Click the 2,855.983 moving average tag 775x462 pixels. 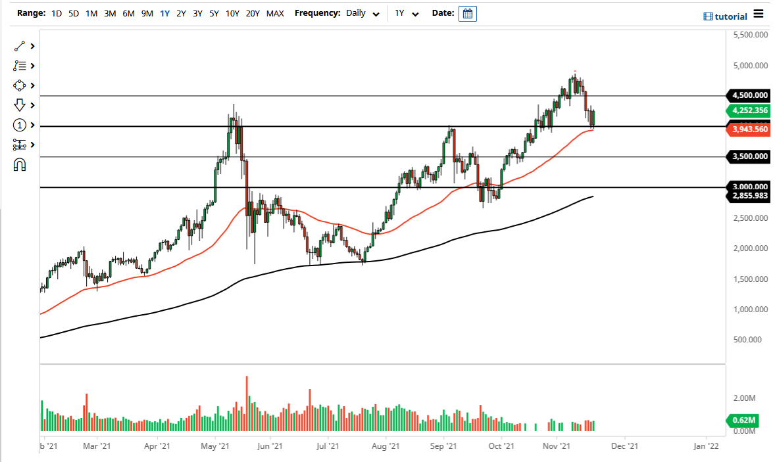pos(748,196)
